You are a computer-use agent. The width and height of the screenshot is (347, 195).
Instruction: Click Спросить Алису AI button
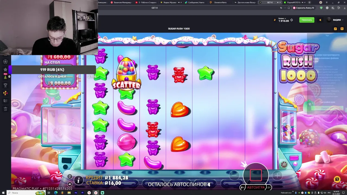pos(304,8)
